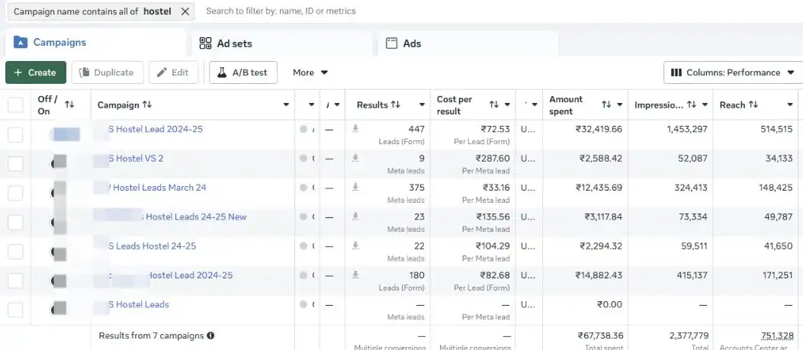803x350 pixels.
Task: Click download icon in 447 results row
Action: 355,129
